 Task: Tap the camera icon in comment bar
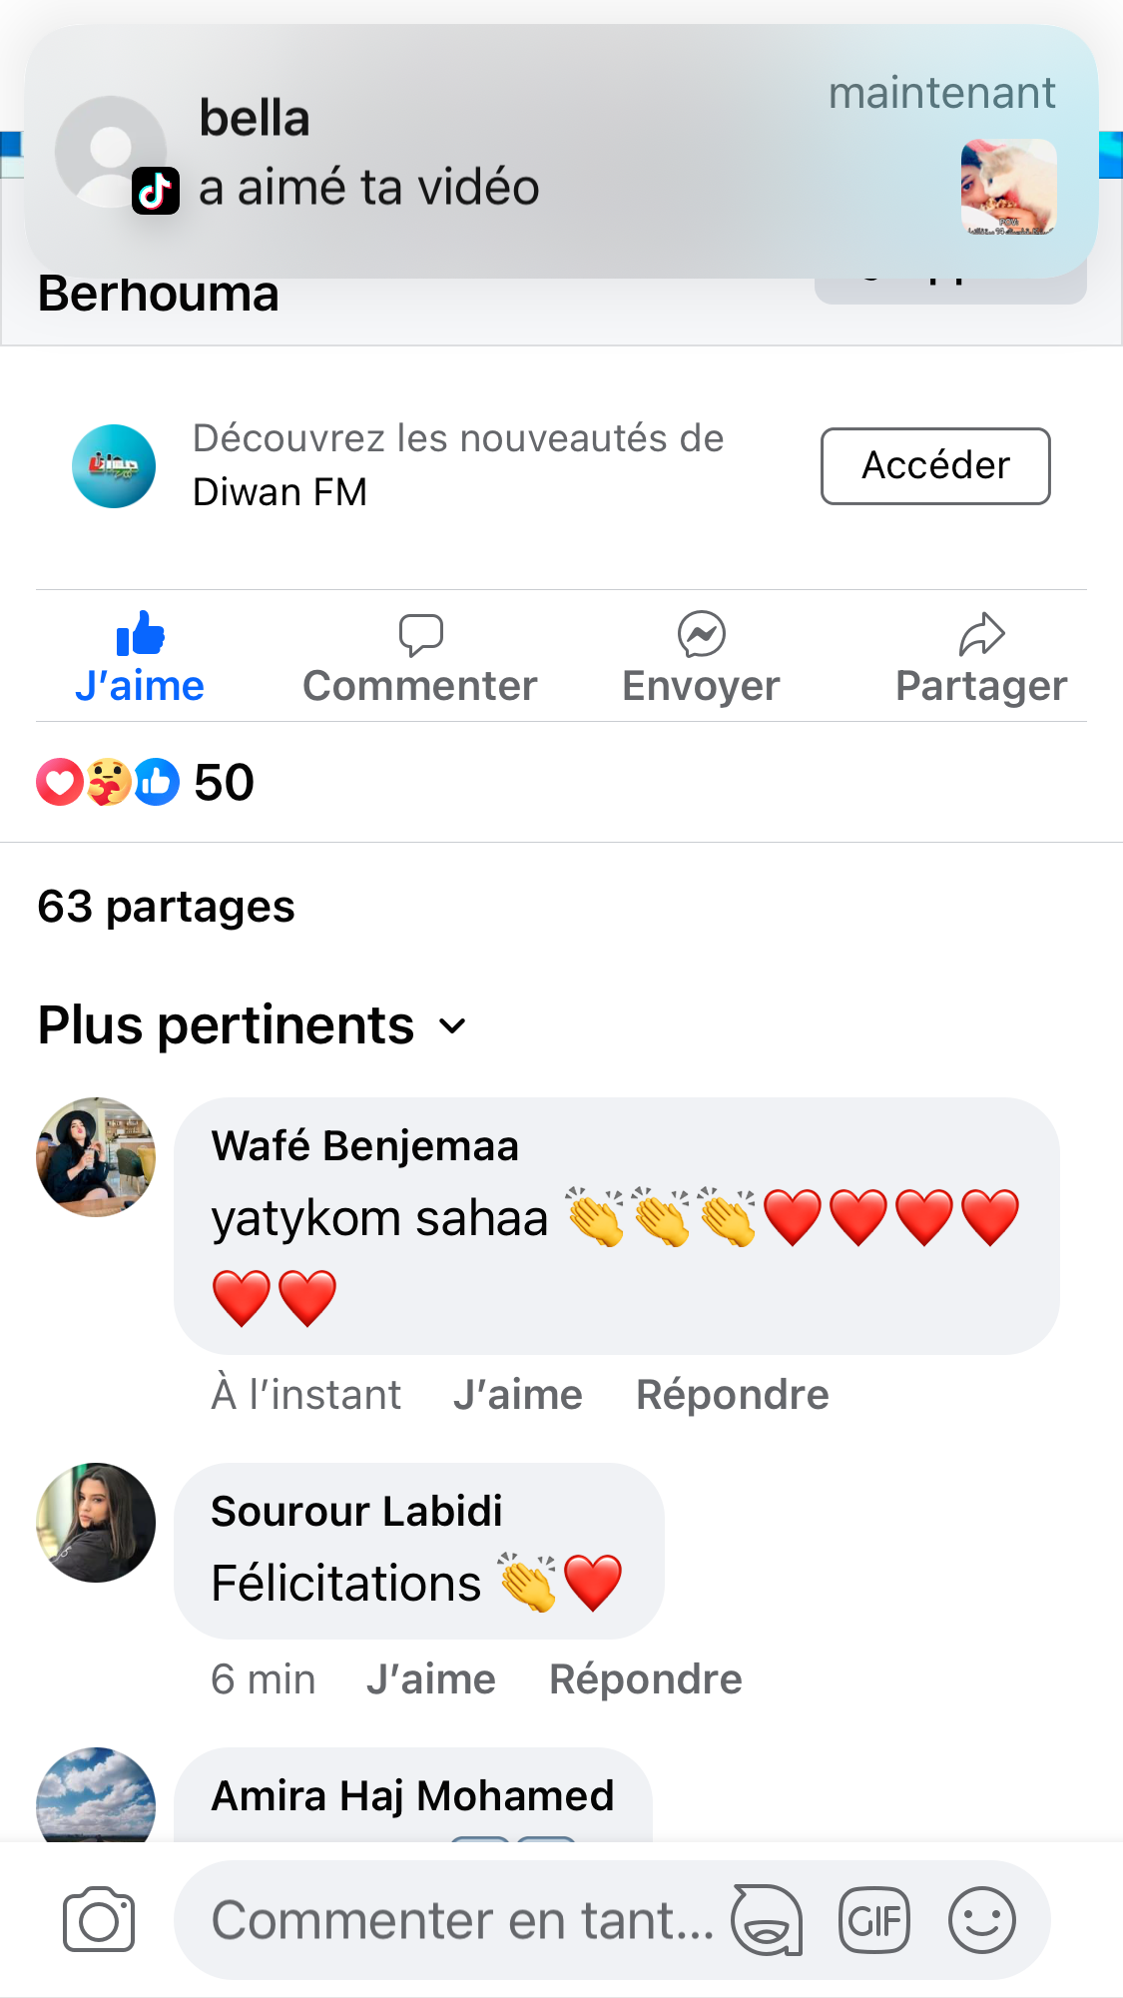pyautogui.click(x=98, y=1919)
